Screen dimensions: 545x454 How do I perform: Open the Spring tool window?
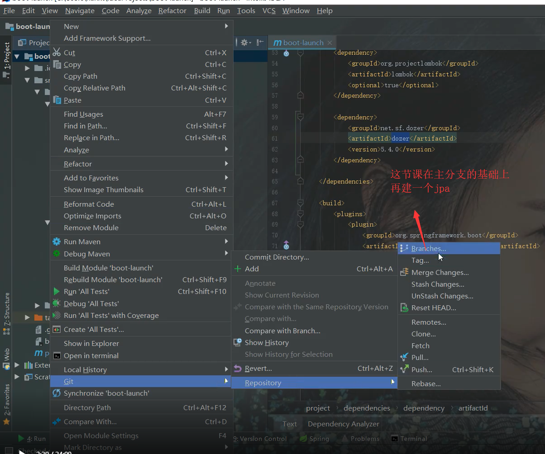[315, 438]
